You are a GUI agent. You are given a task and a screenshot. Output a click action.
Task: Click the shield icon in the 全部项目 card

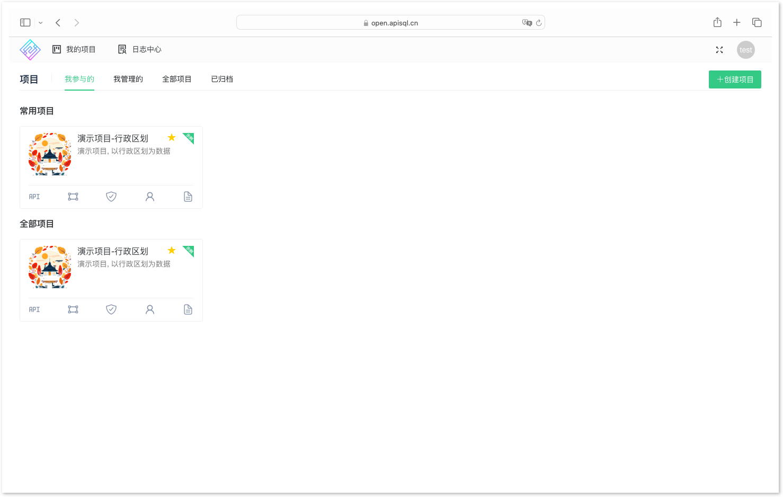pyautogui.click(x=111, y=309)
